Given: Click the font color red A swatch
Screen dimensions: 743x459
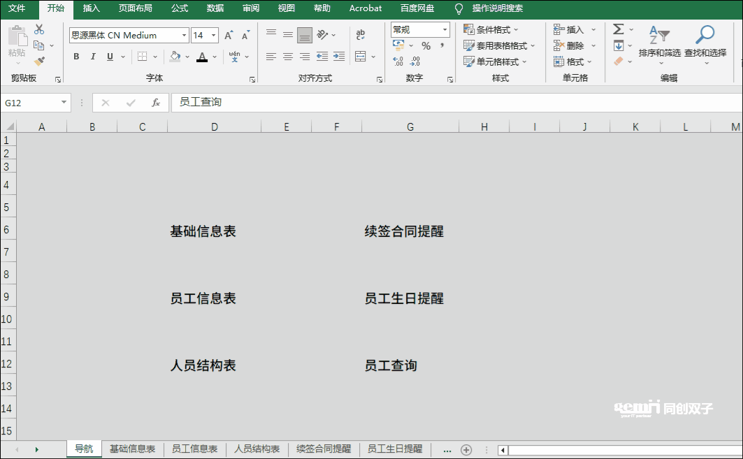Looking at the screenshot, I should tap(202, 57).
